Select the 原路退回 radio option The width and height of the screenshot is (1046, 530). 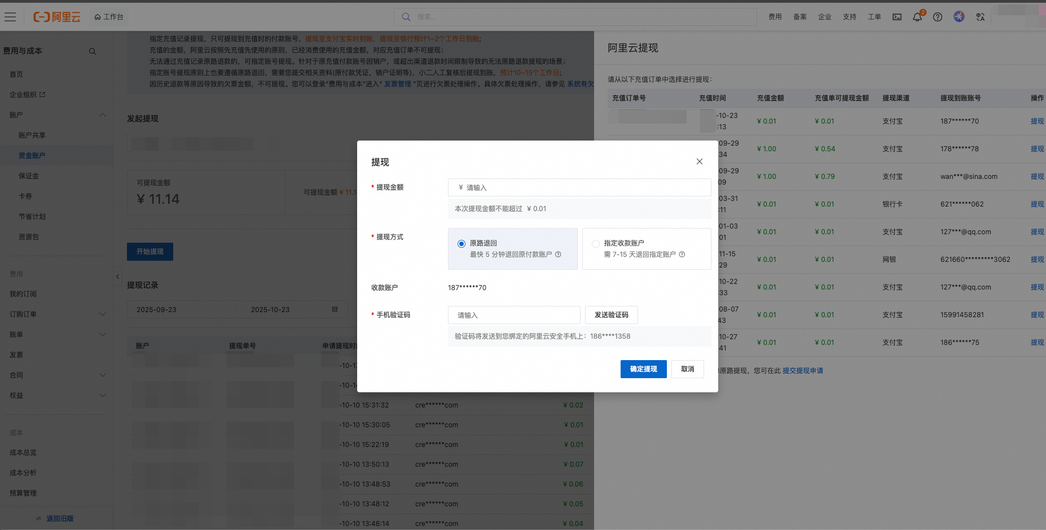click(x=462, y=244)
